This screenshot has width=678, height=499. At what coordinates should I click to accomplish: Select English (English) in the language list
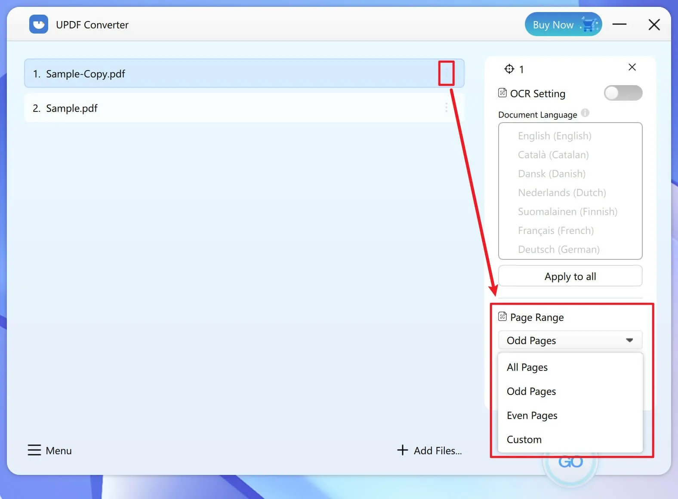pos(555,136)
